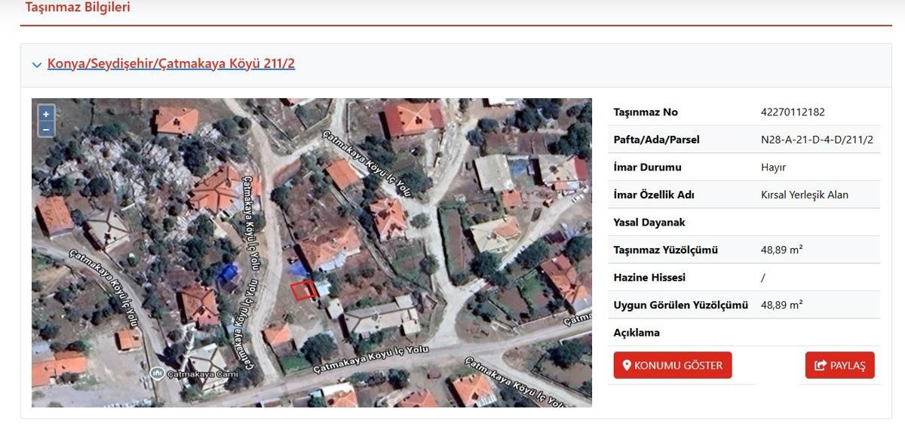This screenshot has height=427, width=905.
Task: Collapse the Konya/Seydişehir property panel chevron
Action: [x=37, y=65]
